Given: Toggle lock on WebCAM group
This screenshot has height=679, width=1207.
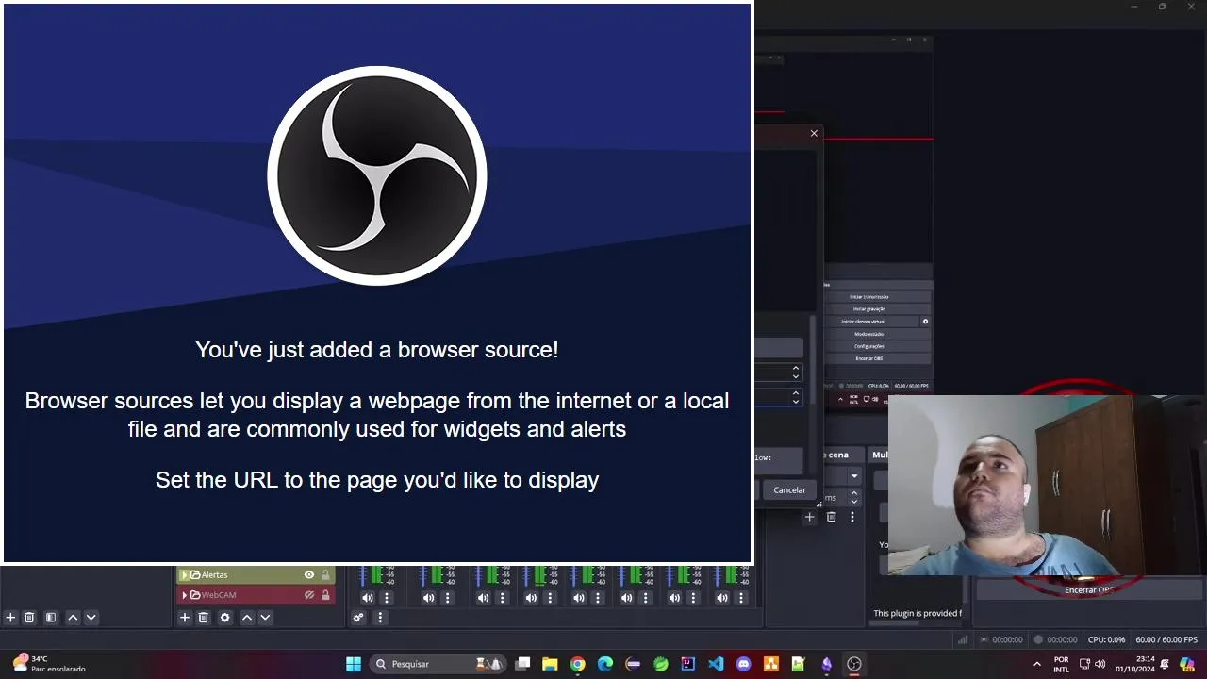Looking at the screenshot, I should 325,595.
